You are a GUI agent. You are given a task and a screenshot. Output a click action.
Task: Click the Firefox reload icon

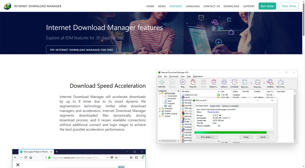(25, 158)
